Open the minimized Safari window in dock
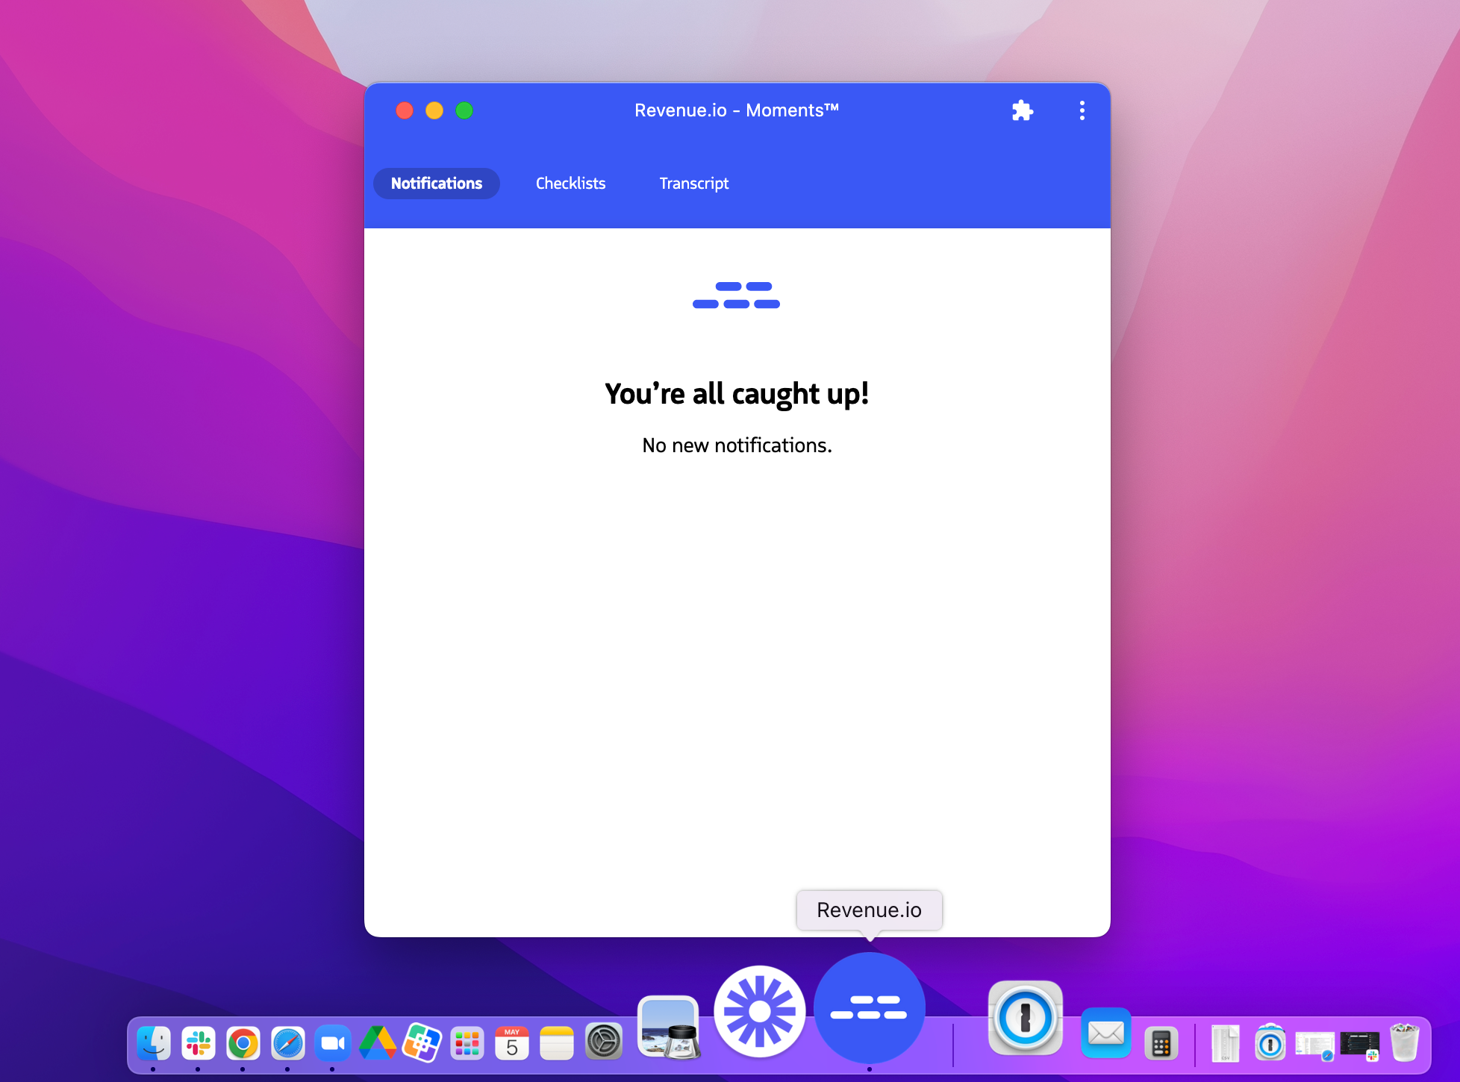 pos(1315,1045)
